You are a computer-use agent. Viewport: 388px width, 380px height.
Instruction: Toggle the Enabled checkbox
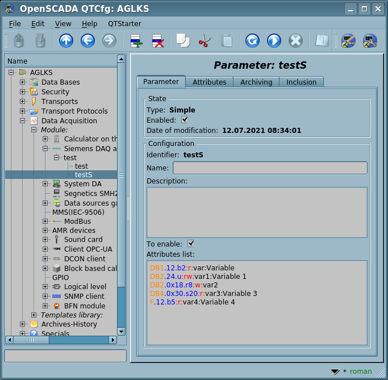[x=184, y=120]
